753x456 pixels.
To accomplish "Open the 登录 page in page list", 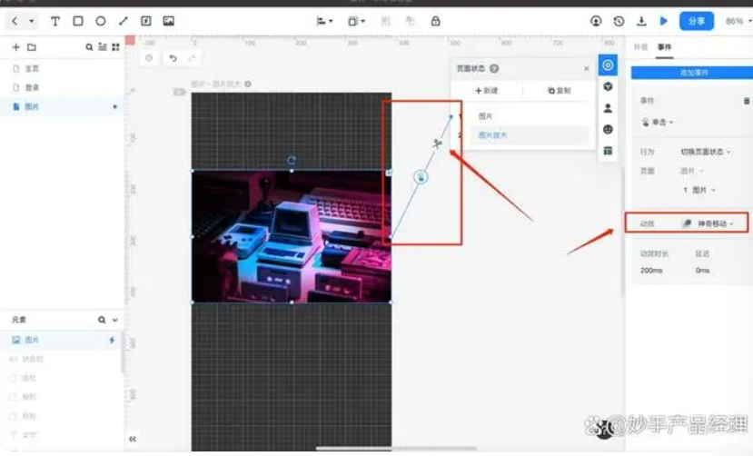I will click(x=32, y=88).
